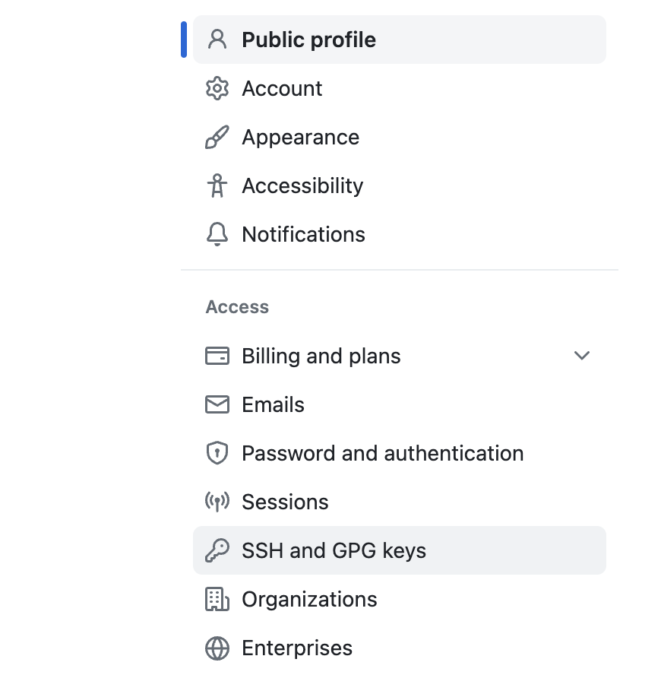Open the Appearance settings
The image size is (661, 675).
pyautogui.click(x=300, y=138)
